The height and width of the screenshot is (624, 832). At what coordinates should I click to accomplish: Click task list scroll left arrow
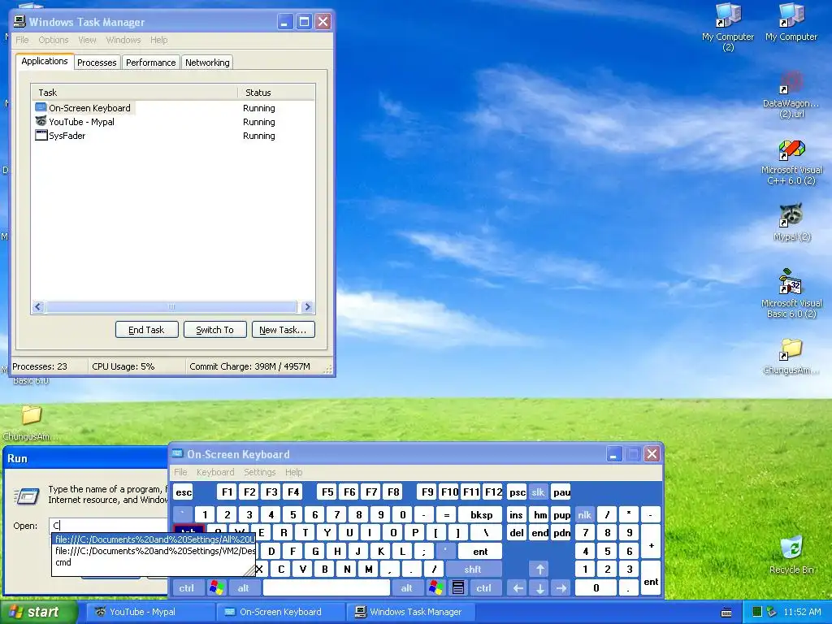click(x=37, y=306)
